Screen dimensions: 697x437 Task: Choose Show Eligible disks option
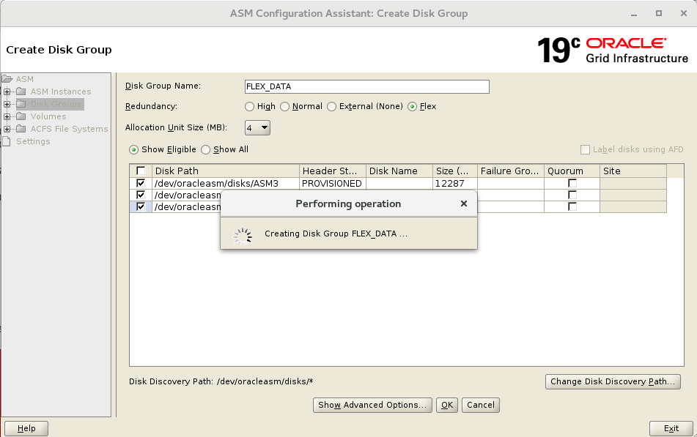click(133, 149)
